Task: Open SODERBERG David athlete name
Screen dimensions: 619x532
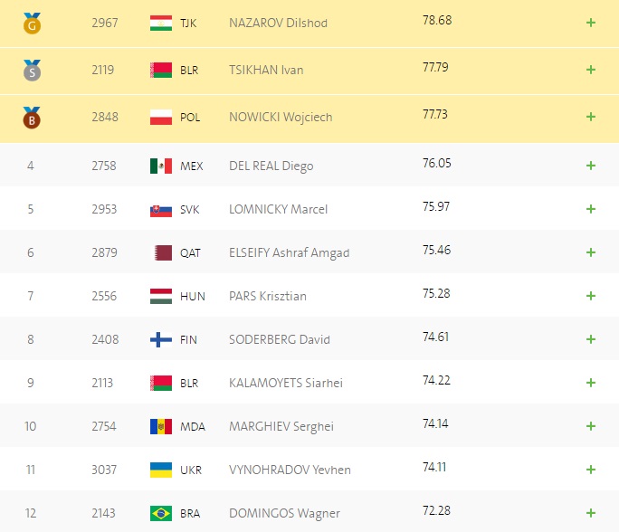Action: pos(280,339)
